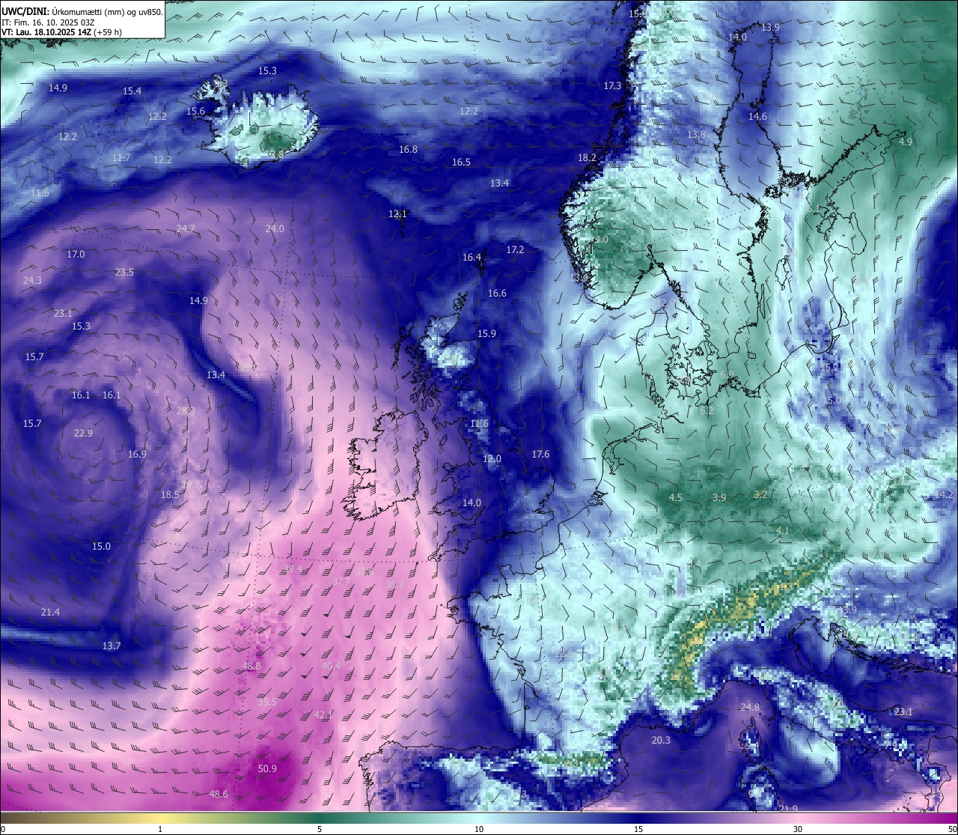Click the 21.9 value at bottom
Image resolution: width=958 pixels, height=835 pixels.
[788, 809]
